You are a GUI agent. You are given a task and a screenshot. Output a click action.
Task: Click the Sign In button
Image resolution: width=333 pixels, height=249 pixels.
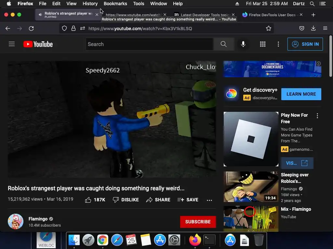click(305, 44)
